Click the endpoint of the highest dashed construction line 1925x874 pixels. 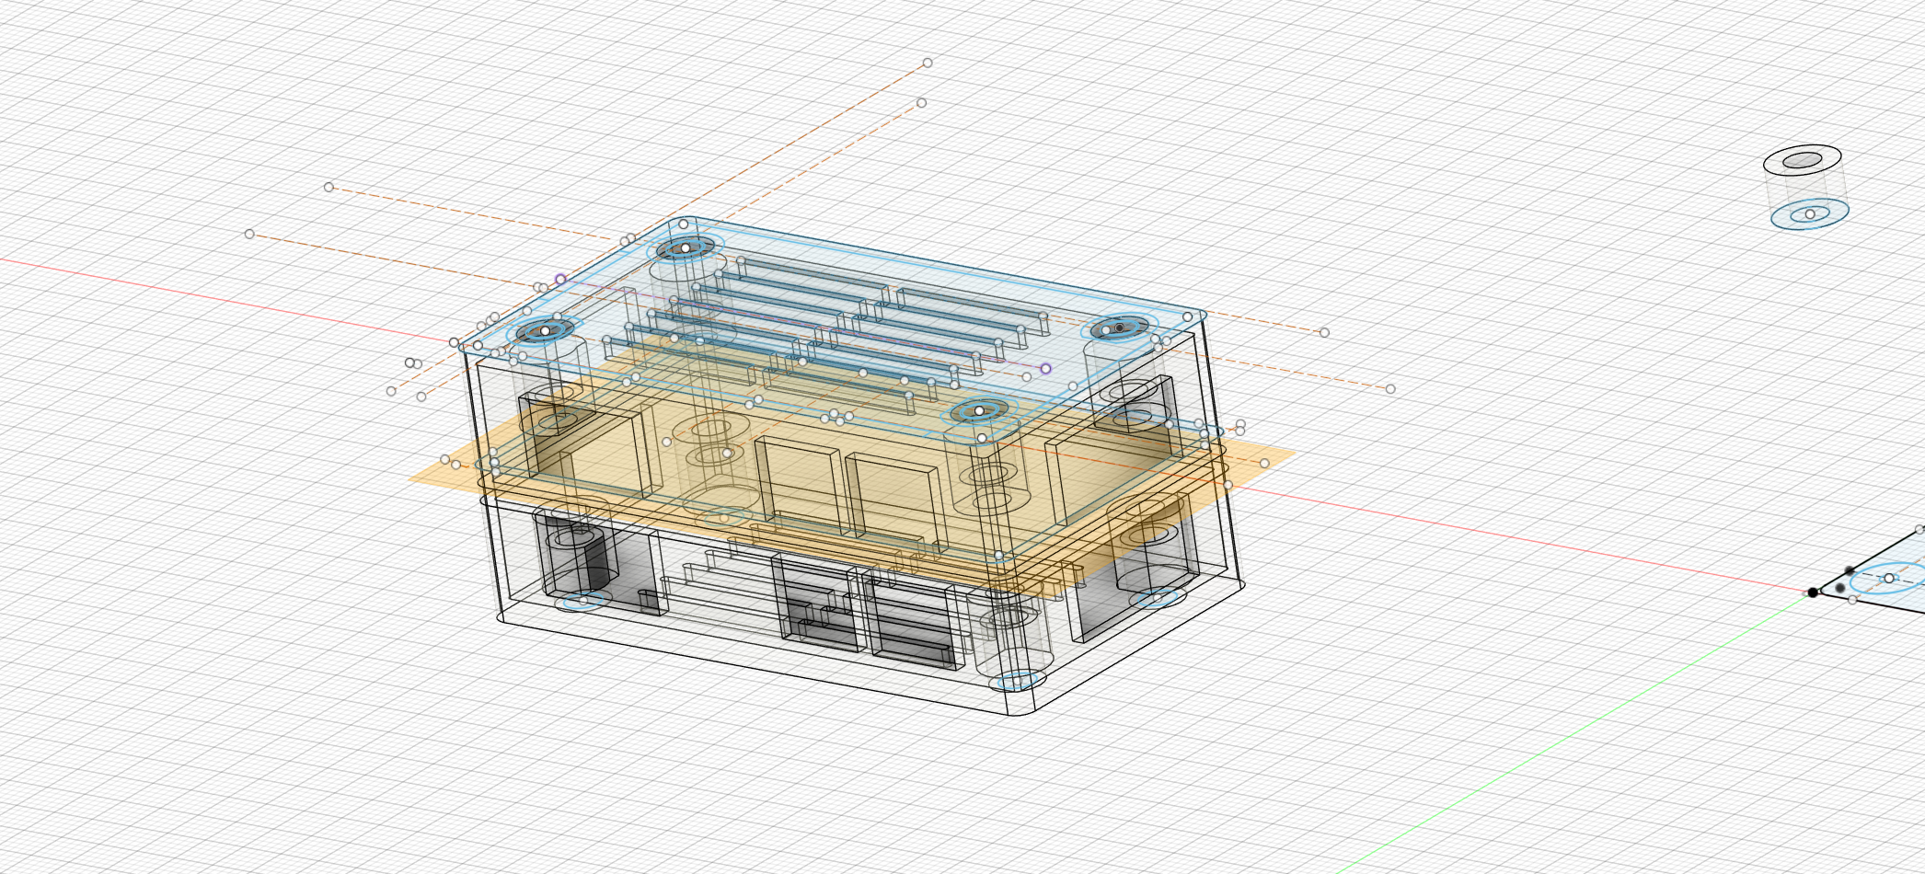(x=928, y=63)
